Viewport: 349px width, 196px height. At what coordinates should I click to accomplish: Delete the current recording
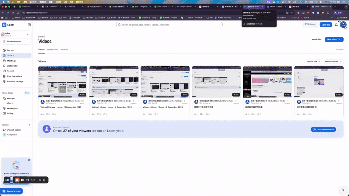pos(44,180)
